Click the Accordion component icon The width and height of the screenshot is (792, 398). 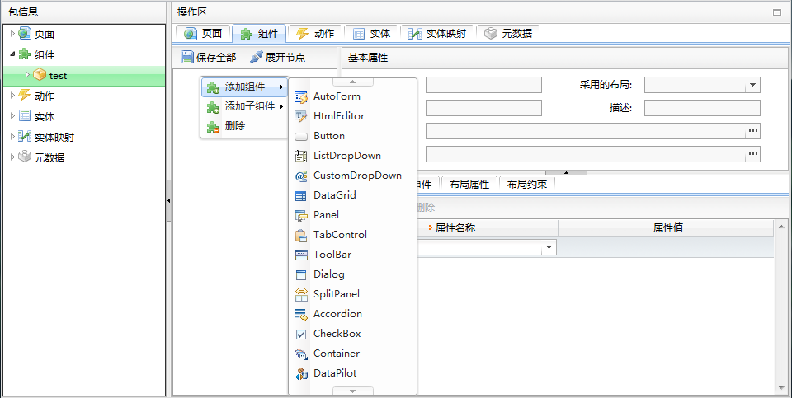coord(301,314)
